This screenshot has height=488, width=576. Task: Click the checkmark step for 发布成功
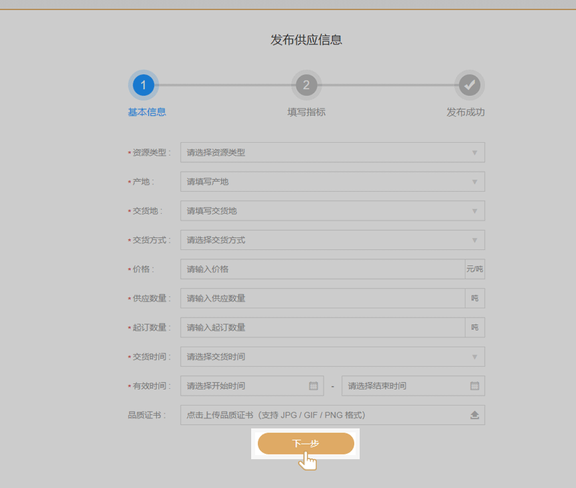tap(470, 85)
